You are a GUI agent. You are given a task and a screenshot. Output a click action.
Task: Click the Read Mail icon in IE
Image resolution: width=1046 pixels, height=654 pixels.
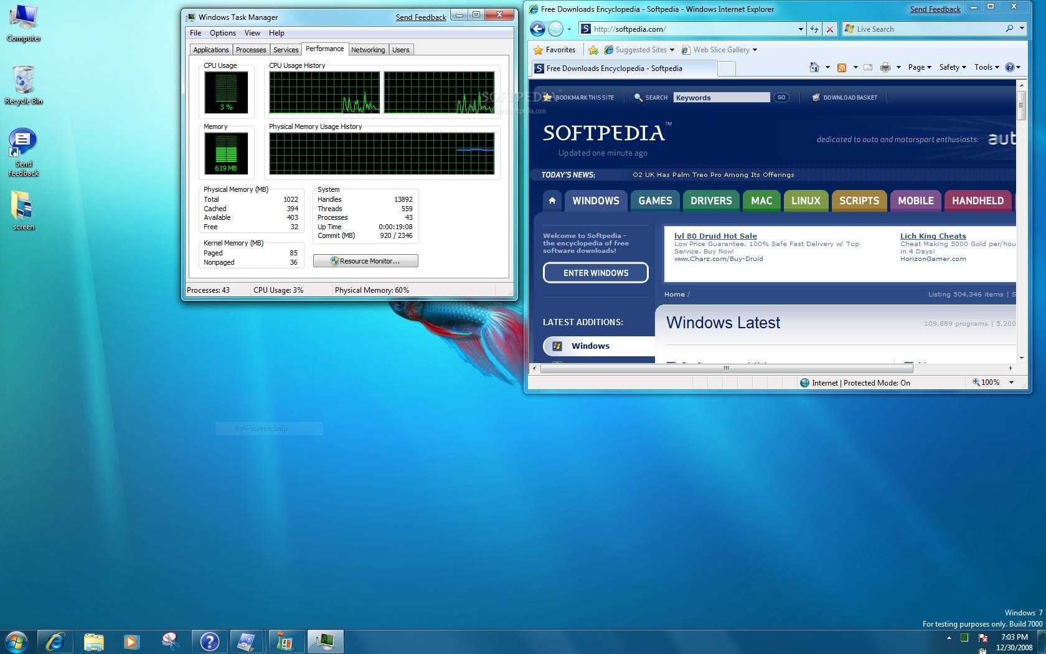(868, 67)
